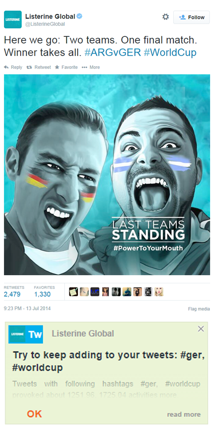This screenshot has width=215, height=437.
Task: Click the last blonde retweeter avatar
Action: tap(159, 292)
